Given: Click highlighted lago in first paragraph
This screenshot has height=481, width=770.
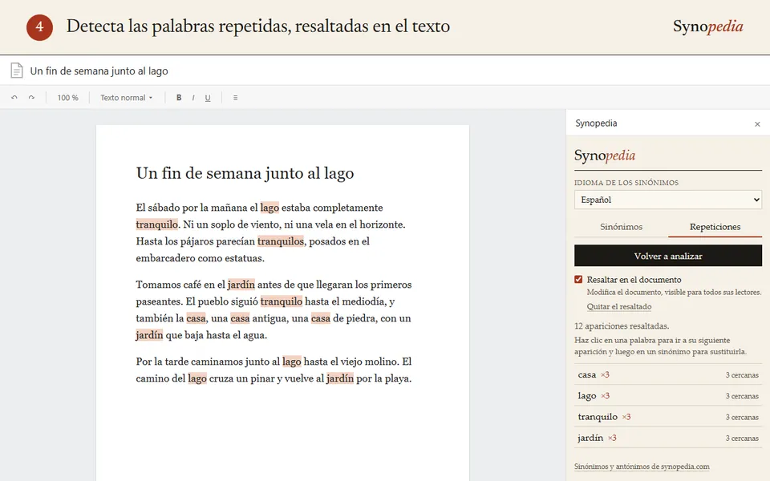Looking at the screenshot, I should coord(269,208).
